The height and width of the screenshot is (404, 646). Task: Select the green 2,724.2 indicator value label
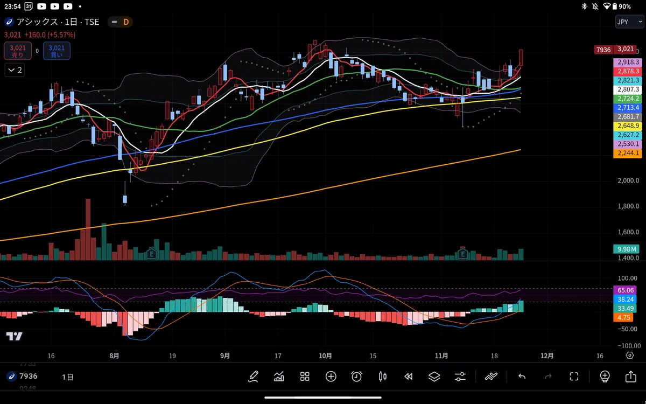[x=628, y=99]
